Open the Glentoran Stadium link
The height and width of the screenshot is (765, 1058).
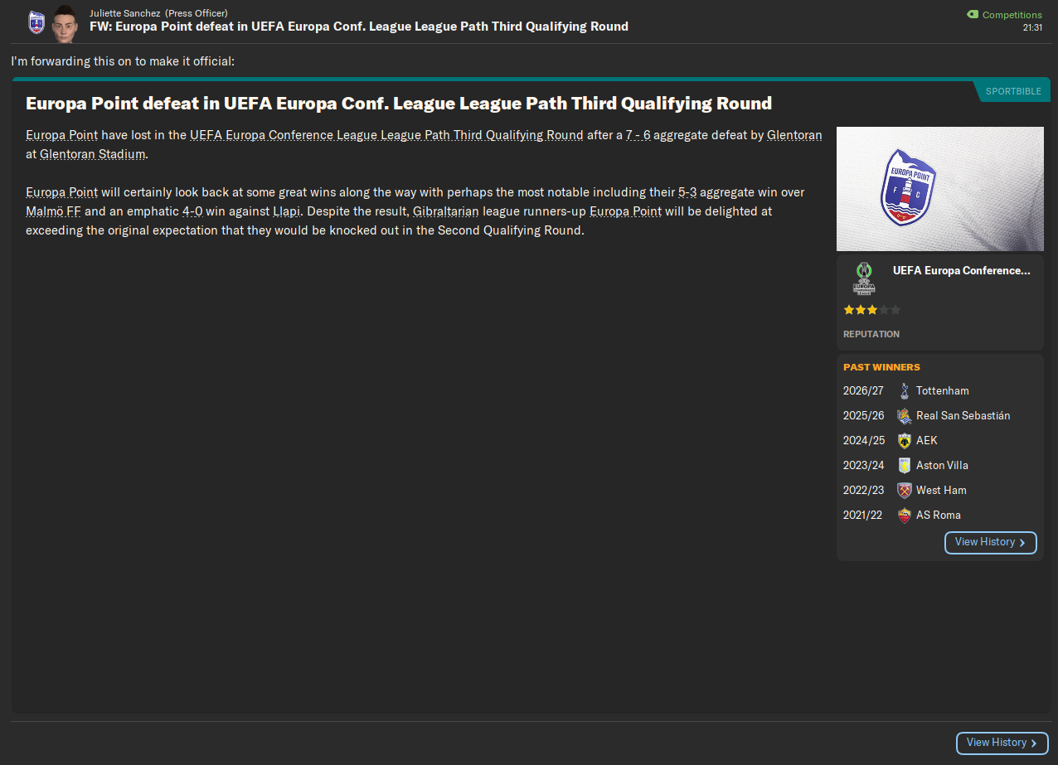coord(93,153)
